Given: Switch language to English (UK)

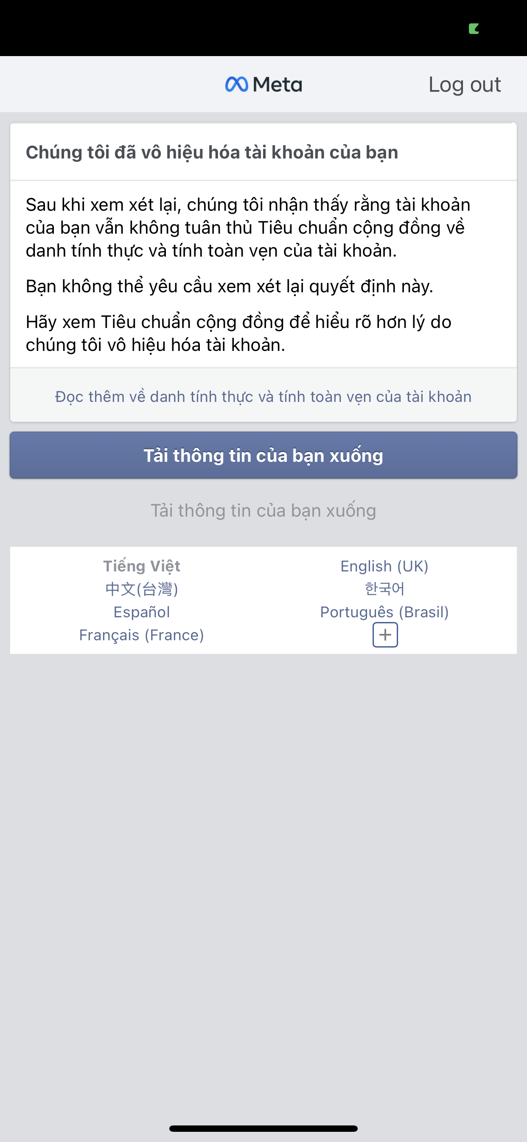Looking at the screenshot, I should (x=384, y=566).
